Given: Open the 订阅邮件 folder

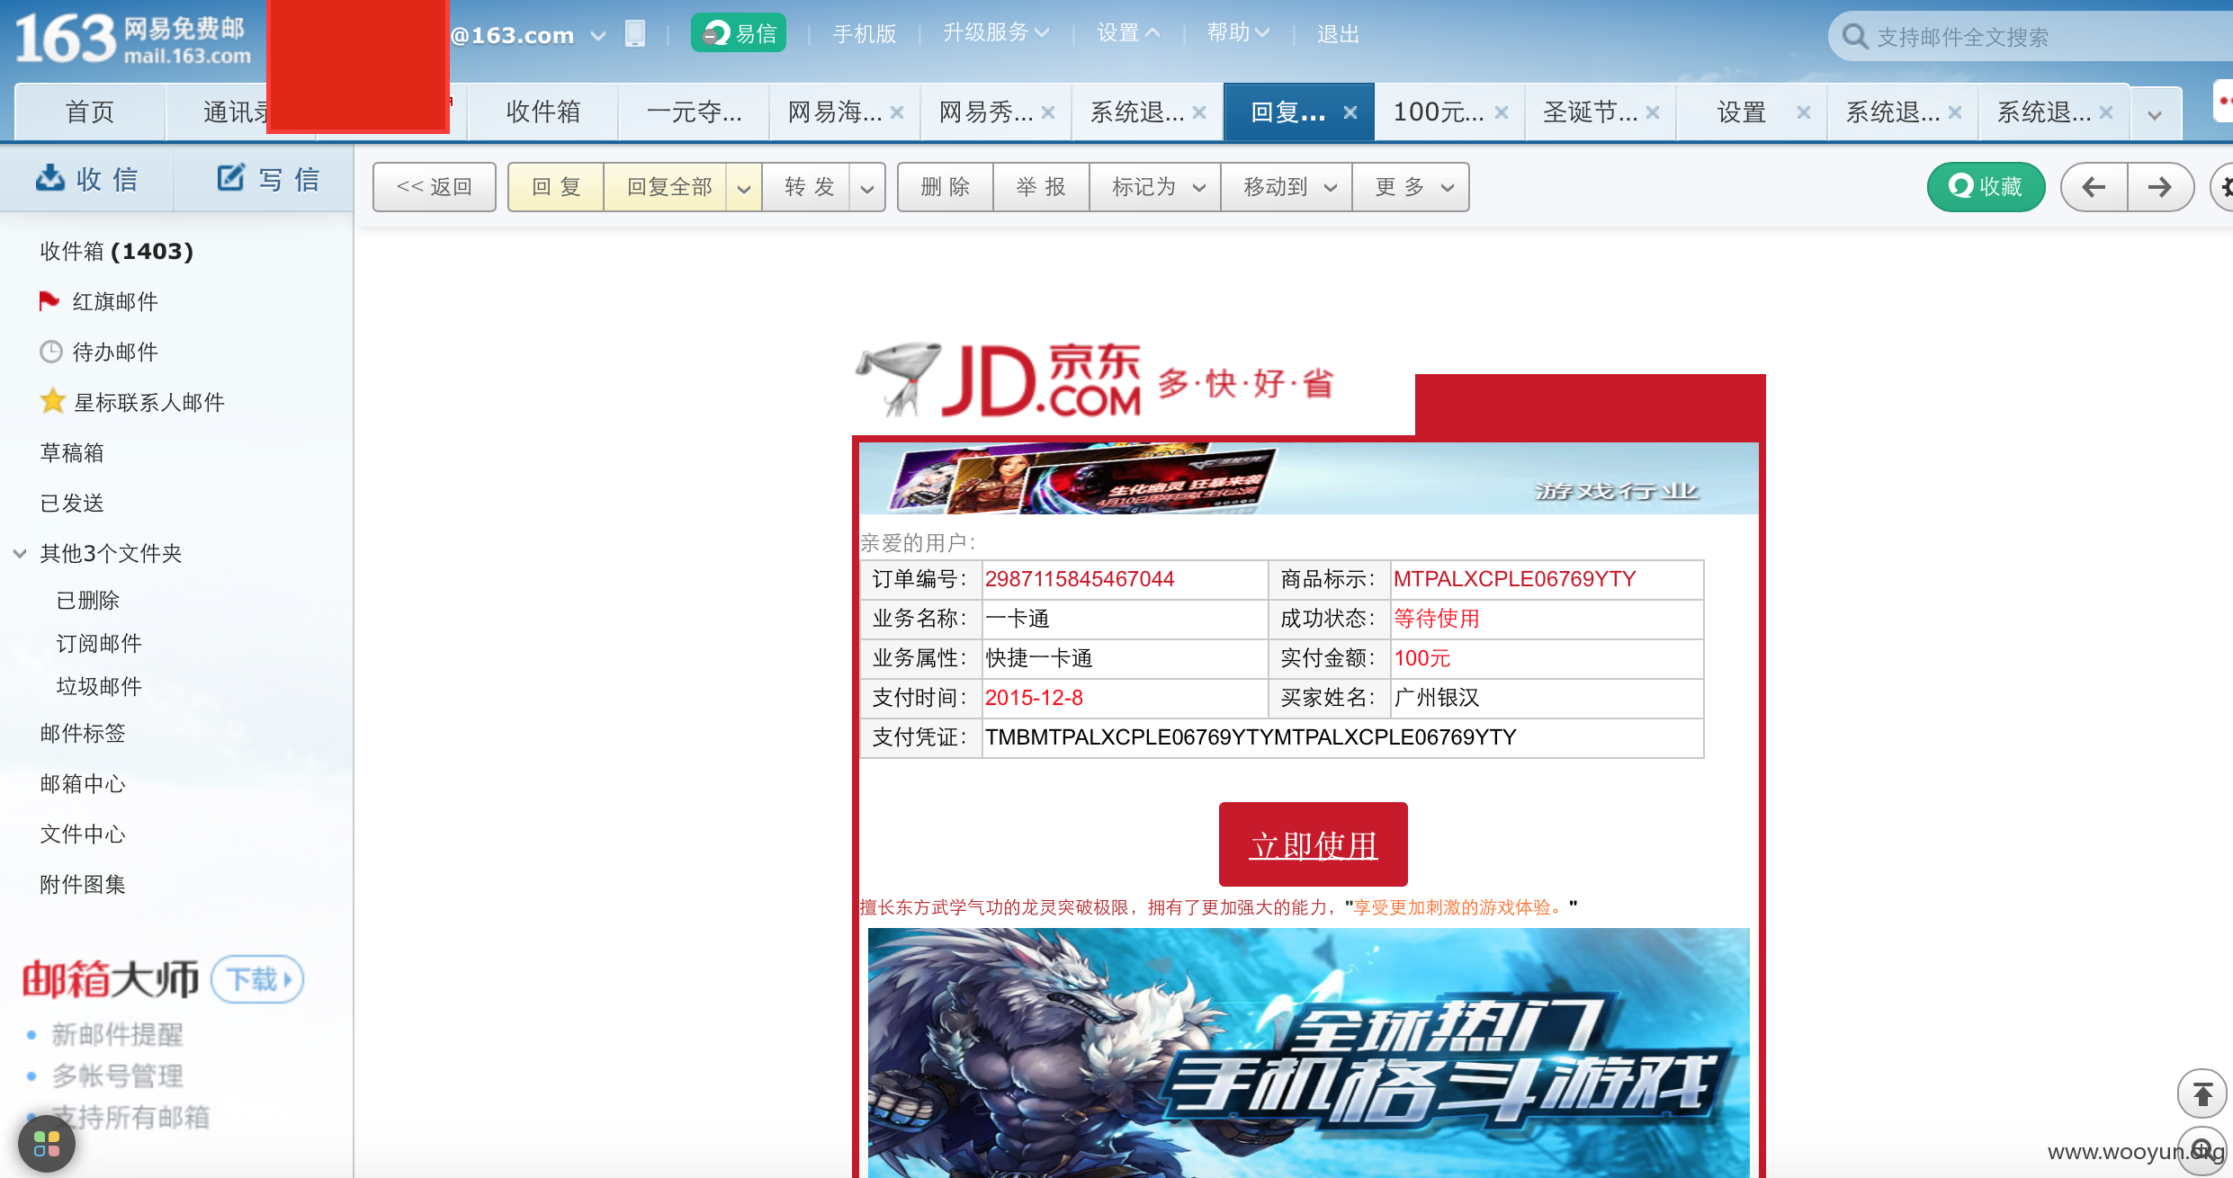Looking at the screenshot, I should tap(99, 643).
